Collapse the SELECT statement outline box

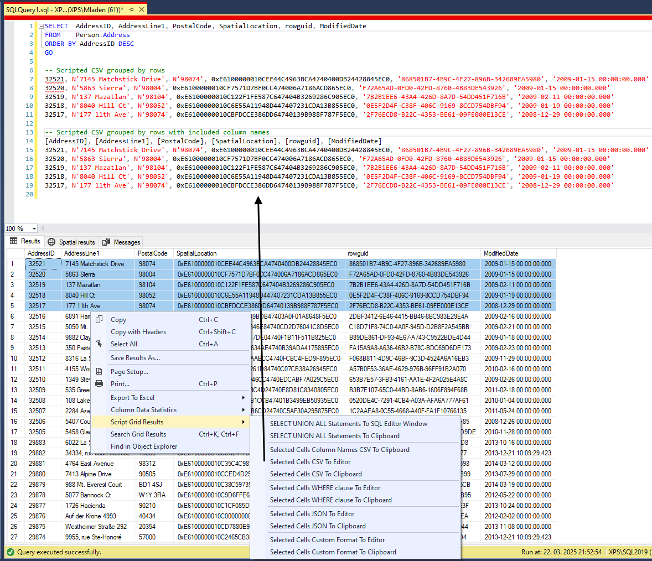click(x=41, y=26)
